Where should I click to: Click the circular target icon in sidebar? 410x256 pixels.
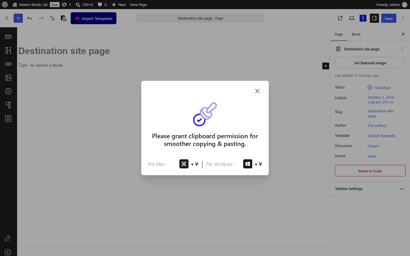click(x=8, y=91)
